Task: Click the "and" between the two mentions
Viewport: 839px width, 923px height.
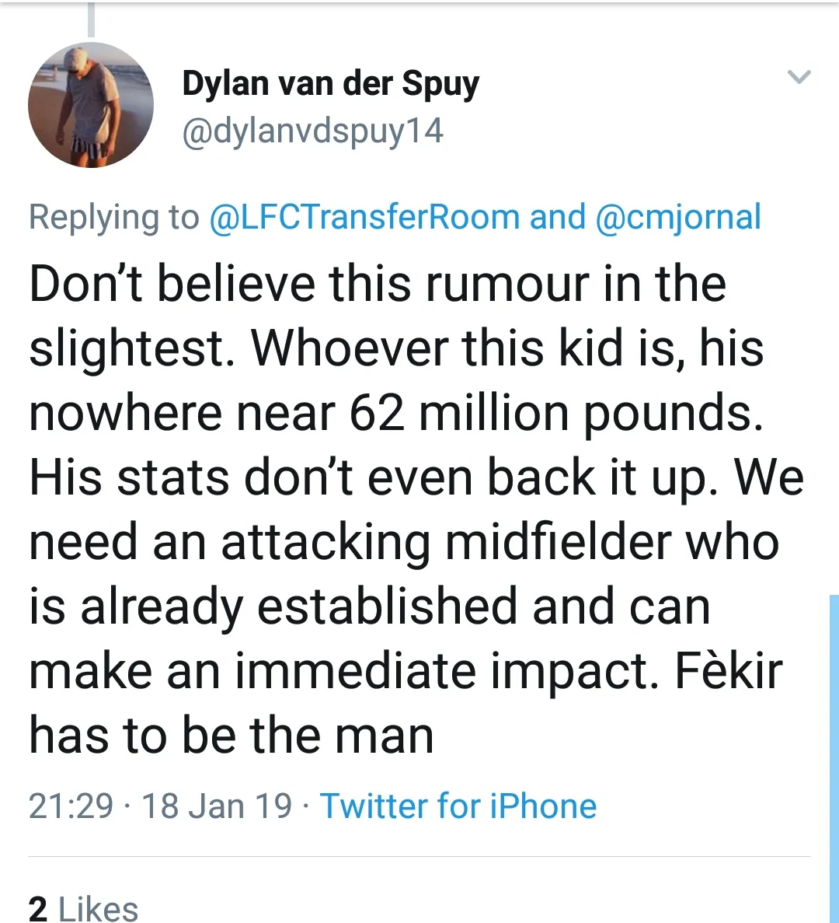Action: pos(557,217)
